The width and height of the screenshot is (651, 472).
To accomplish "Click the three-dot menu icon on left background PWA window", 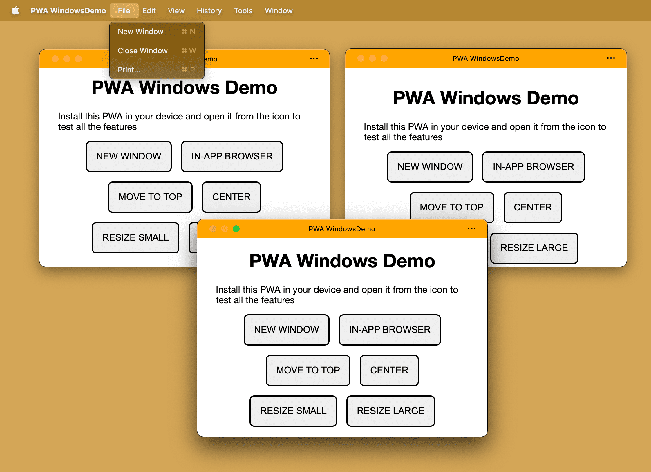I will [313, 59].
